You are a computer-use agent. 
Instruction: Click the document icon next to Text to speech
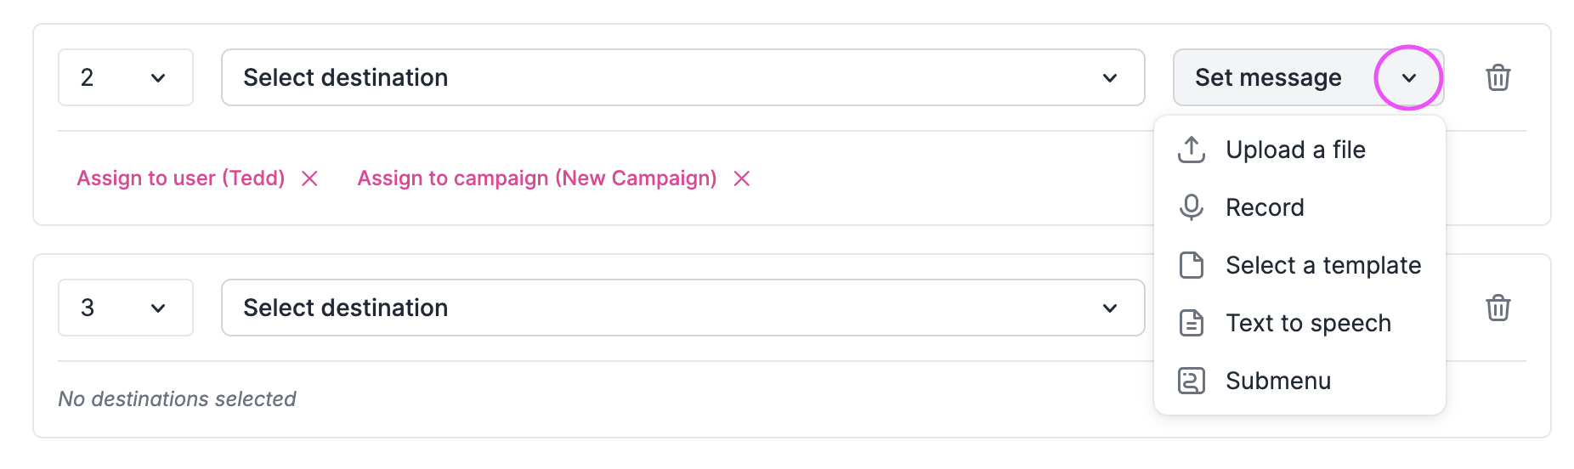(1192, 323)
